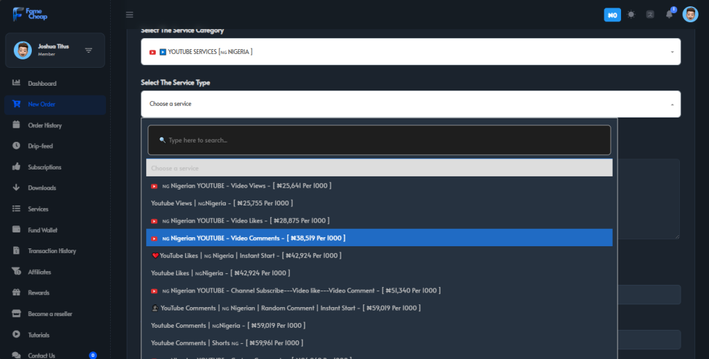Select Youtube Comments ngNigeria ₦59,019 option
Image resolution: width=709 pixels, height=359 pixels.
(x=379, y=326)
